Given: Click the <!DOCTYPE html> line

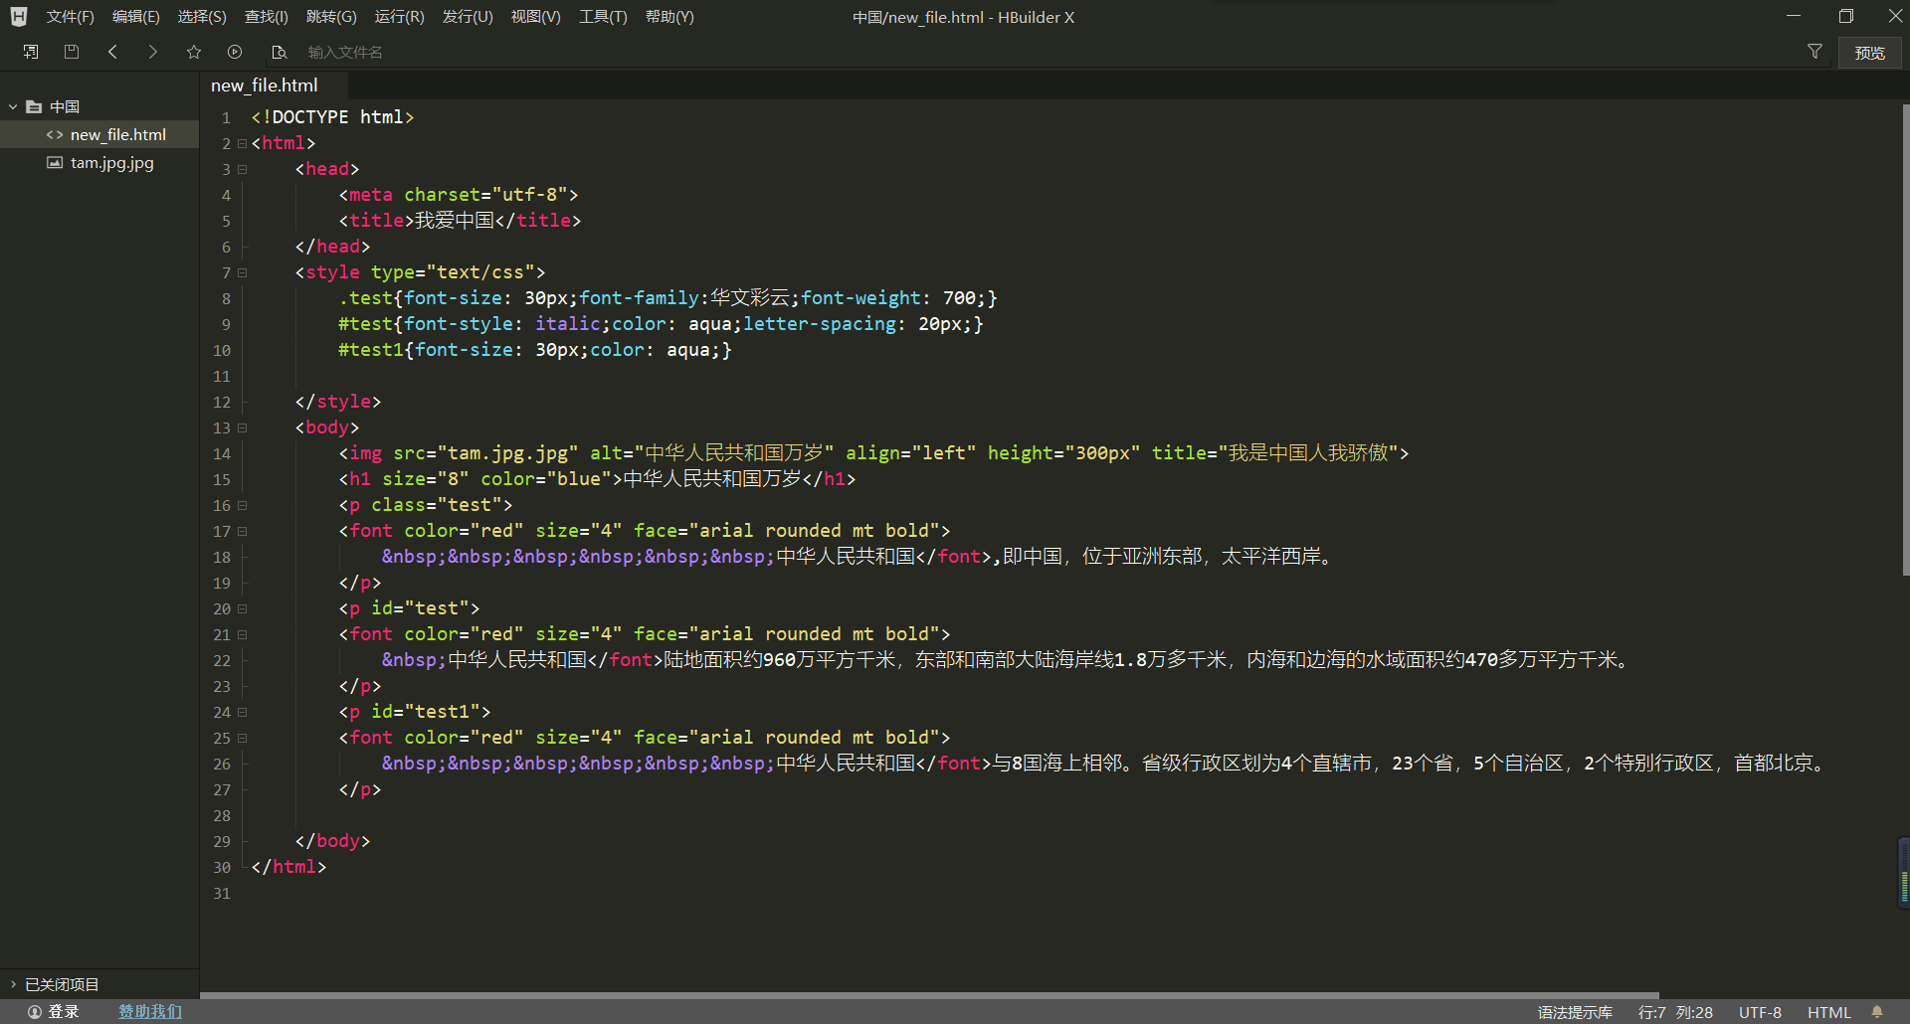Looking at the screenshot, I should (x=332, y=117).
